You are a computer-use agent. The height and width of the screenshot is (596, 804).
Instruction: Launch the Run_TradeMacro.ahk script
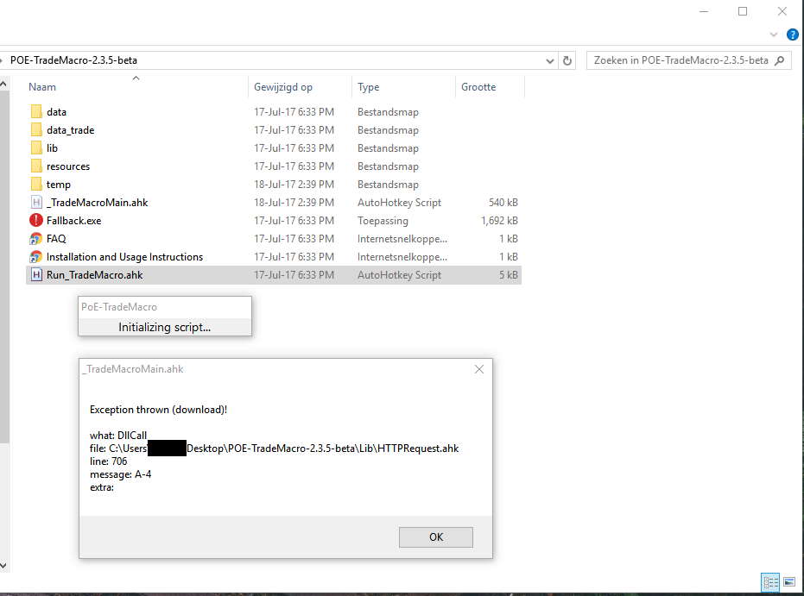coord(95,274)
